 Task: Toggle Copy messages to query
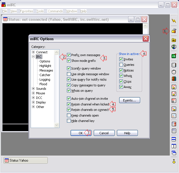coord(69,85)
